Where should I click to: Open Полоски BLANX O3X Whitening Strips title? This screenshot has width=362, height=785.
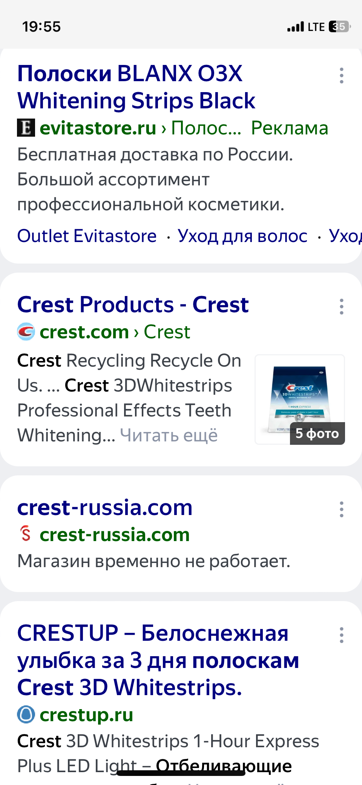(136, 87)
